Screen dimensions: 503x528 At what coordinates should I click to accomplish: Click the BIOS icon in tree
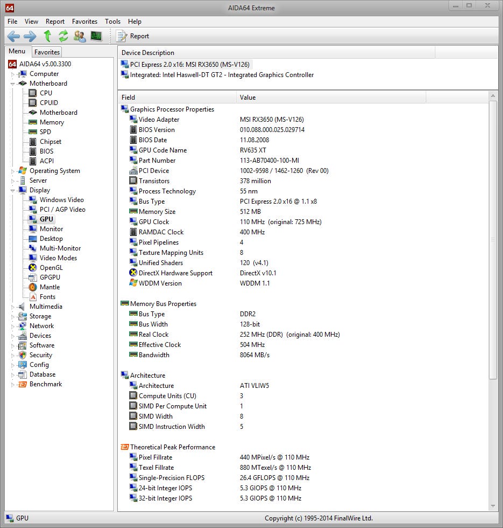33,151
